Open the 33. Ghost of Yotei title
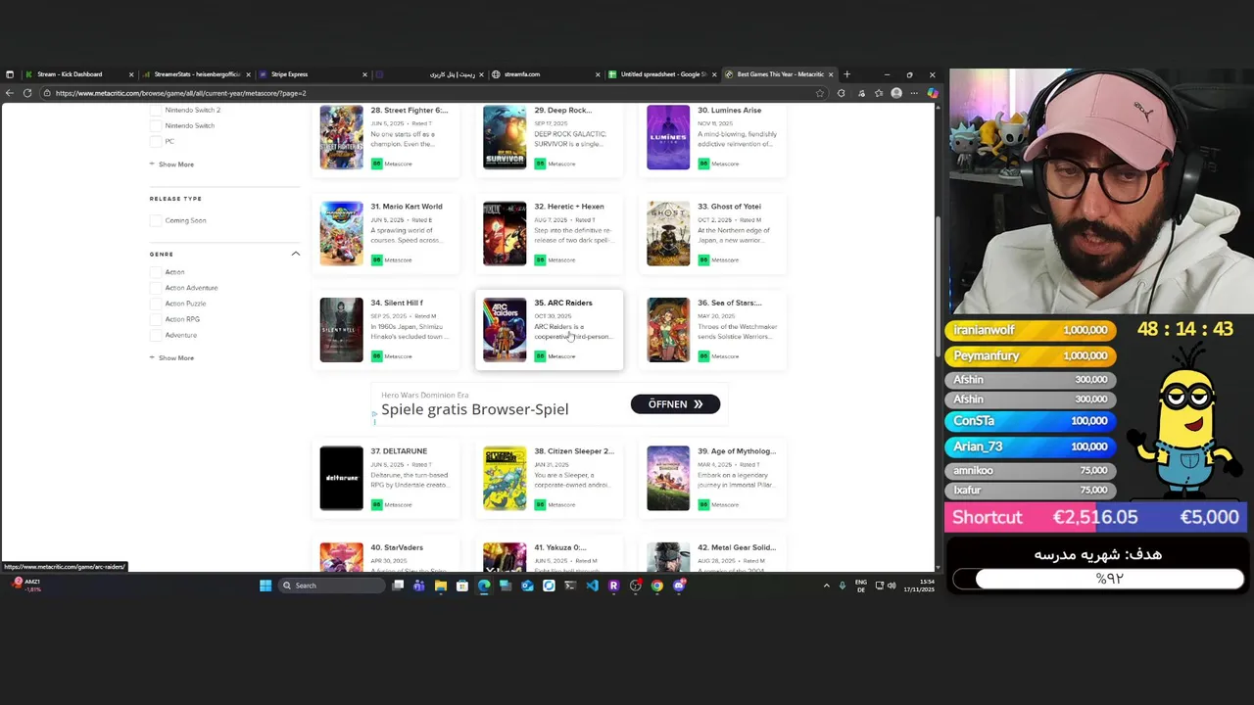The image size is (1254, 705). (x=729, y=207)
